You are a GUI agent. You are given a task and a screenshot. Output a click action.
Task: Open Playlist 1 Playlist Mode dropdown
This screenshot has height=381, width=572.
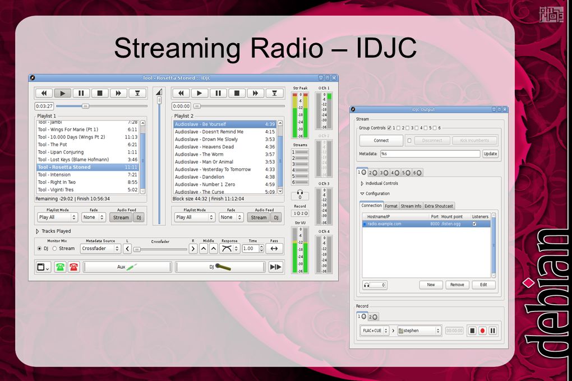57,217
